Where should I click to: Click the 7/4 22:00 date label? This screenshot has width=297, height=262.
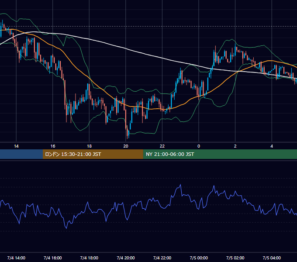pyautogui.click(x=162, y=258)
